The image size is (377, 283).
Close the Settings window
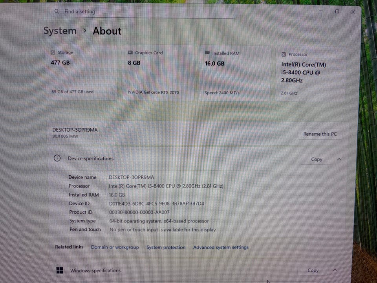pyautogui.click(x=353, y=12)
